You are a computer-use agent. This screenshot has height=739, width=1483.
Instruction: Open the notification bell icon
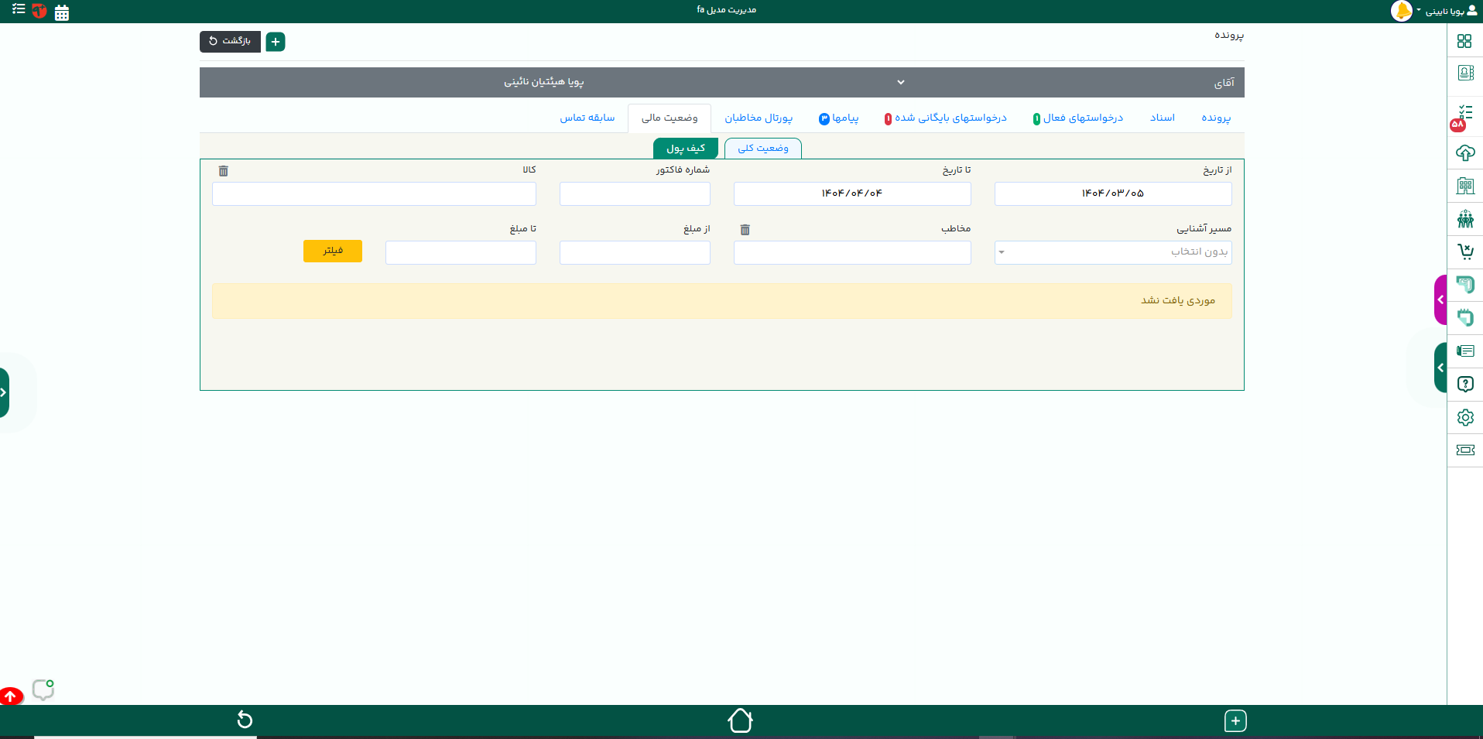pyautogui.click(x=1401, y=11)
